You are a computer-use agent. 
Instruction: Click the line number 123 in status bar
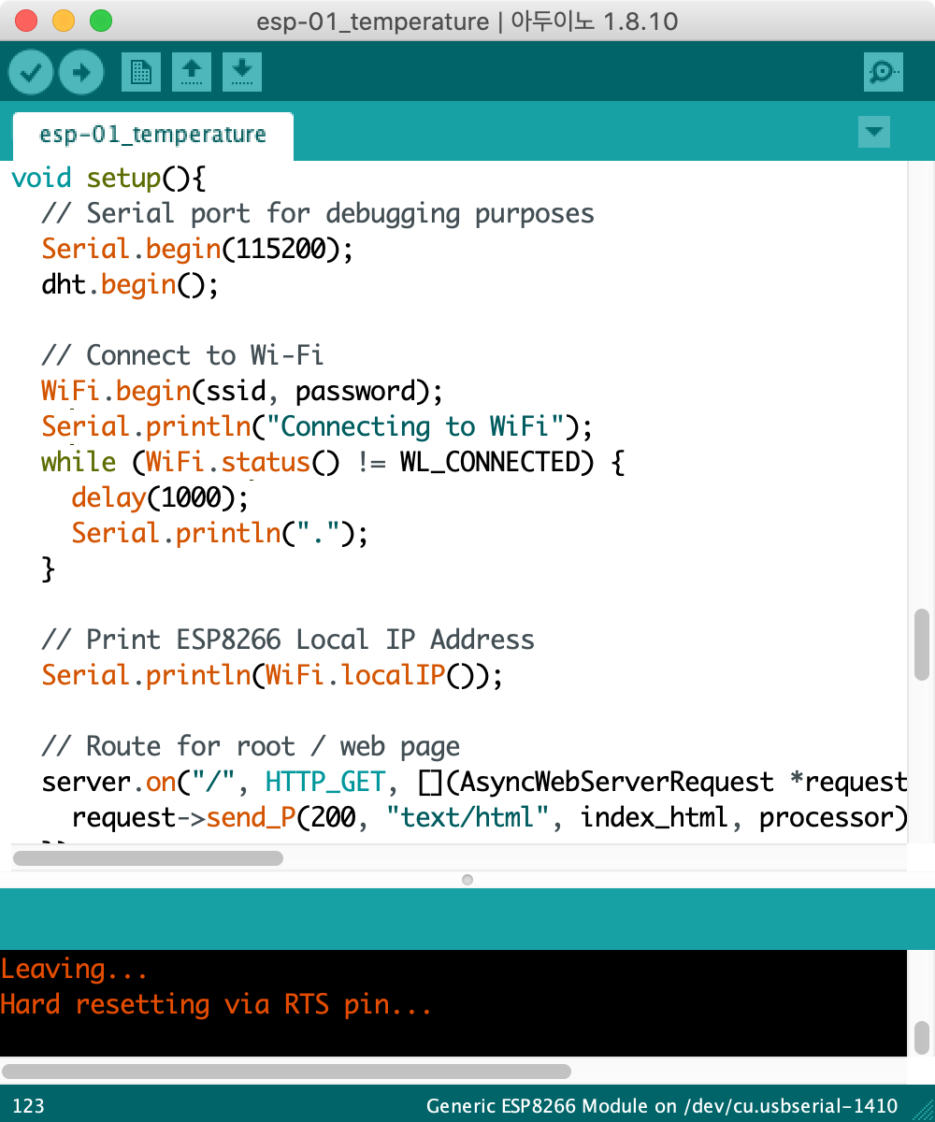[28, 1106]
